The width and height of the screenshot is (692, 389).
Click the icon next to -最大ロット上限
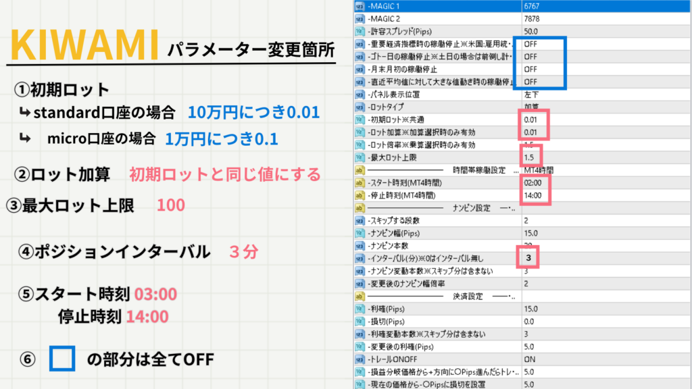point(360,157)
